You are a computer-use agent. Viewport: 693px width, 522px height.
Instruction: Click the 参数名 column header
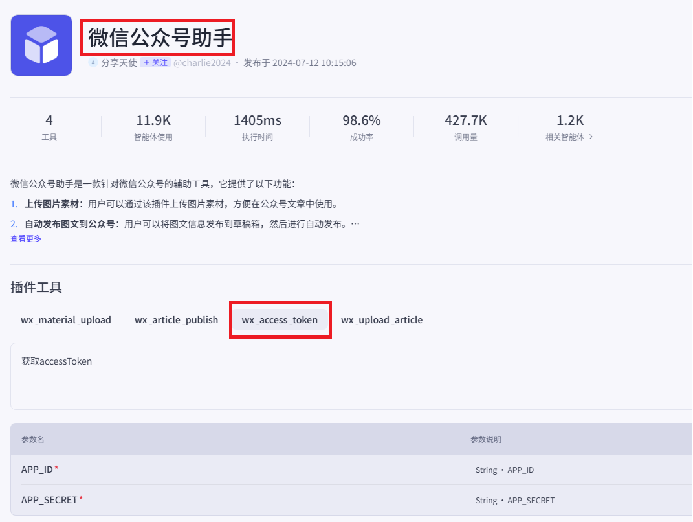33,439
